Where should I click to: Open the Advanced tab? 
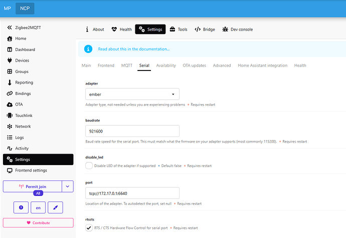(x=222, y=65)
